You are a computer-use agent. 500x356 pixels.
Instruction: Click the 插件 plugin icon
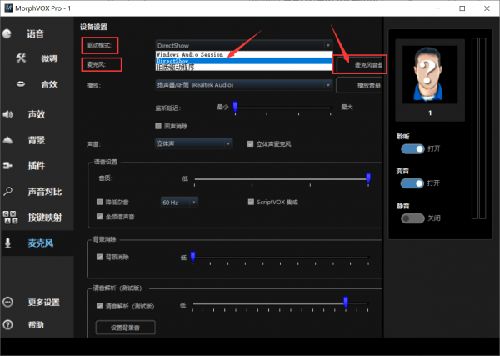[x=7, y=166]
